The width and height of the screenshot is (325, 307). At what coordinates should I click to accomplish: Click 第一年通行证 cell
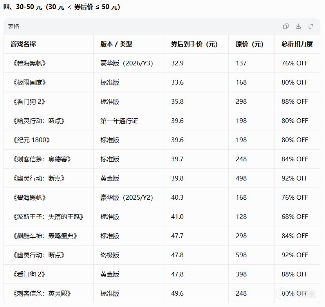(x=119, y=121)
